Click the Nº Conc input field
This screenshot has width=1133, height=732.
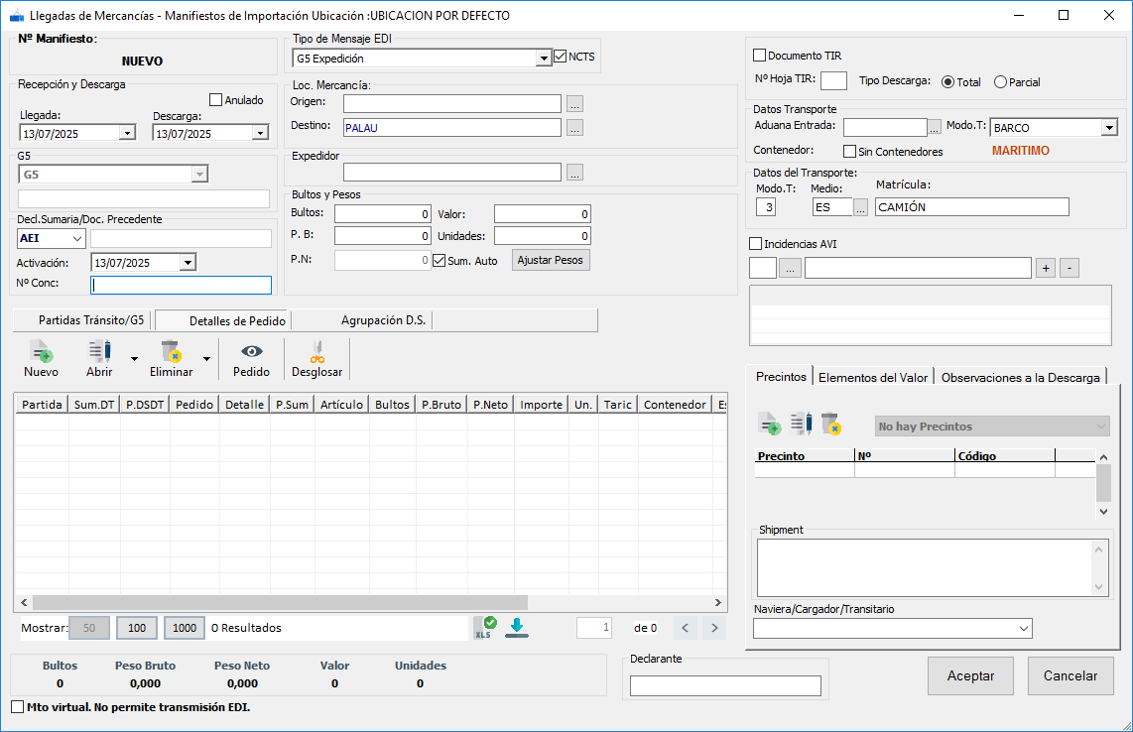pos(181,285)
